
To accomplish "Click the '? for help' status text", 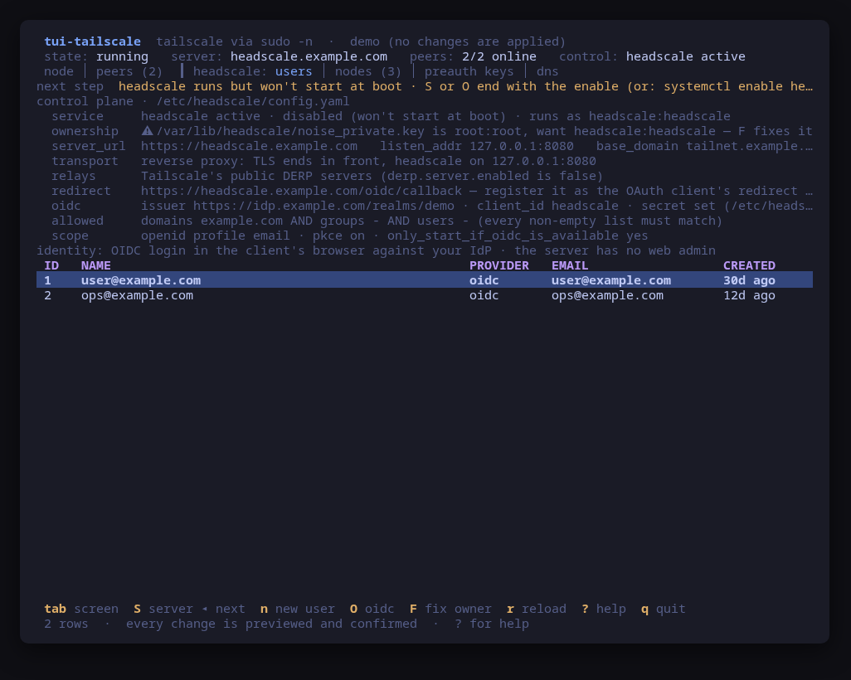I will (491, 624).
